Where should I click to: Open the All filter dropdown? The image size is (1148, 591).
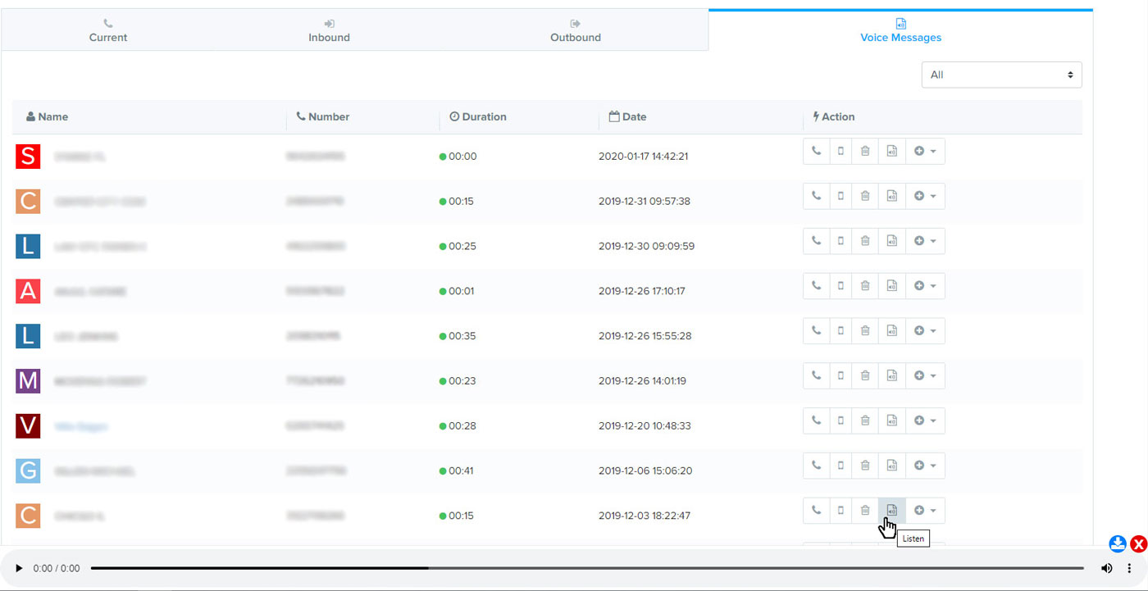(1001, 75)
